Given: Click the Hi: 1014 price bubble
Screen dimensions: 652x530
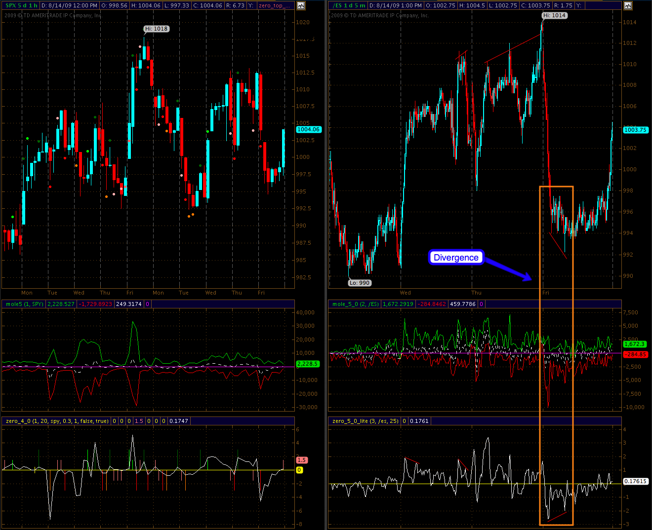Looking at the screenshot, I should [554, 15].
